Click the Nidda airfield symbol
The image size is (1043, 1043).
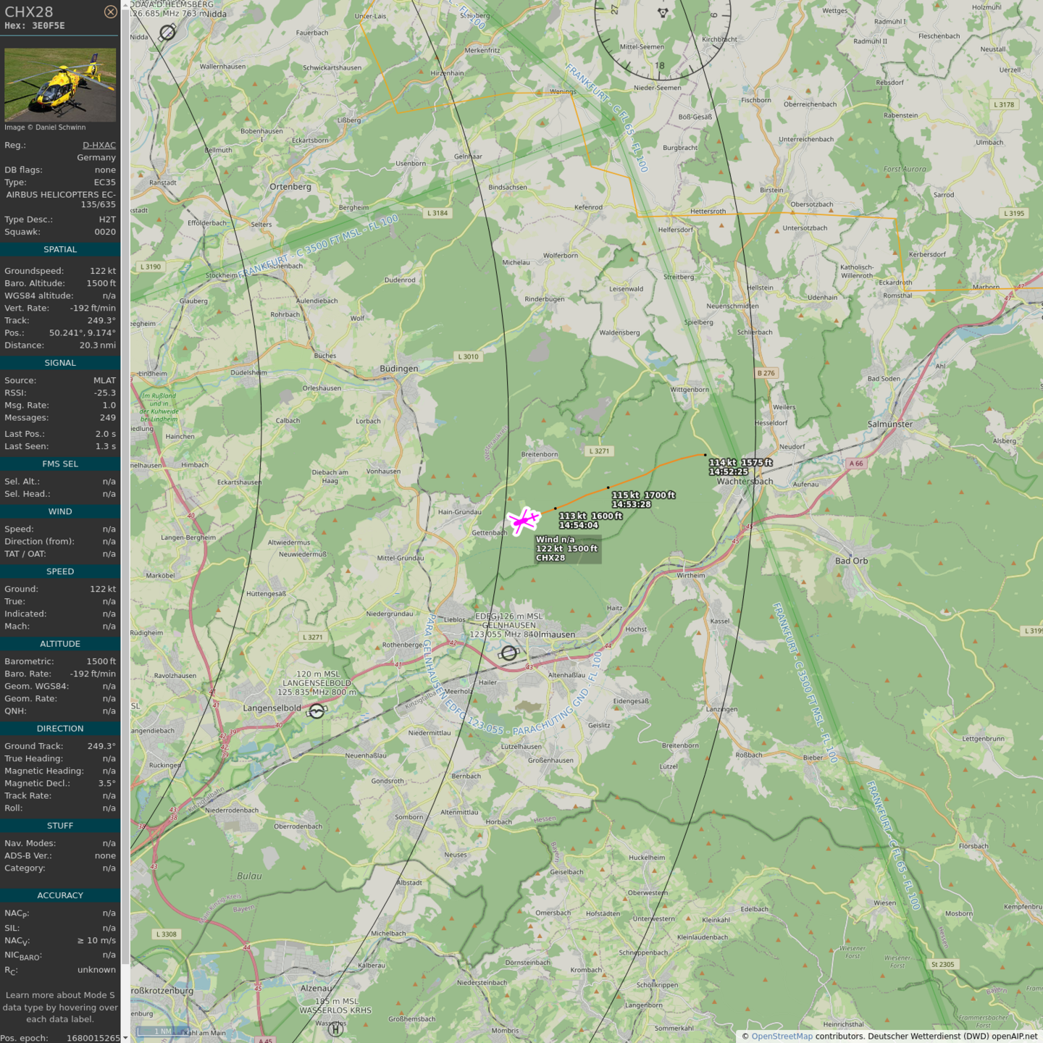tap(167, 32)
